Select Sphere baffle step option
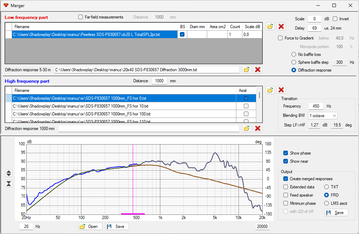The image size is (359, 234). pos(294,62)
